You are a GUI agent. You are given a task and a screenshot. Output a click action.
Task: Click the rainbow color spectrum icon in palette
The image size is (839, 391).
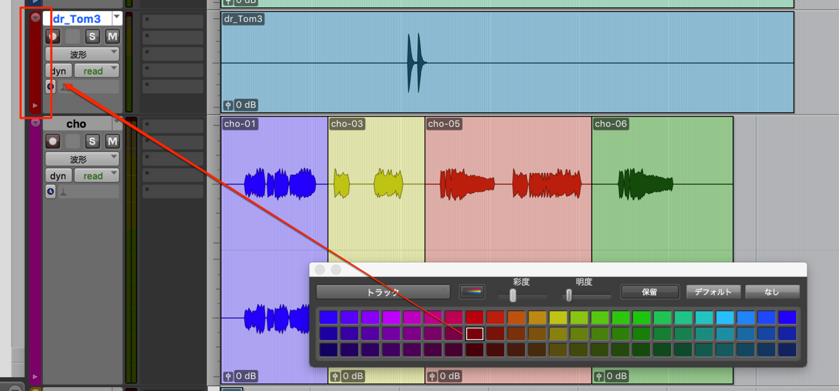pyautogui.click(x=472, y=291)
